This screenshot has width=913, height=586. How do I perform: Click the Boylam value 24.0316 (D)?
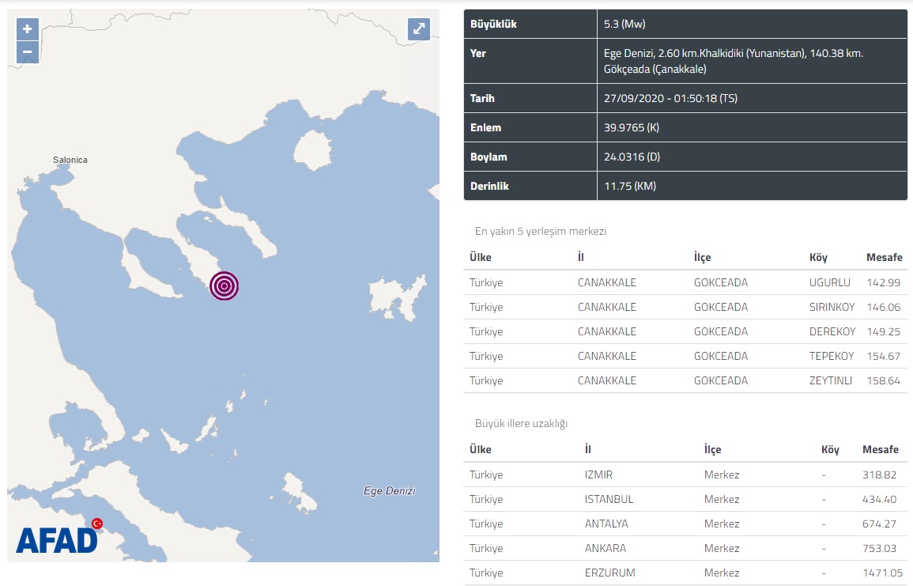pyautogui.click(x=631, y=157)
